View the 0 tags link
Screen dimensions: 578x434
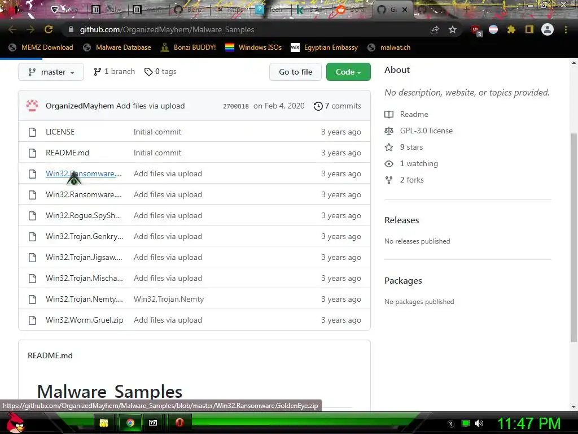pyautogui.click(x=160, y=72)
